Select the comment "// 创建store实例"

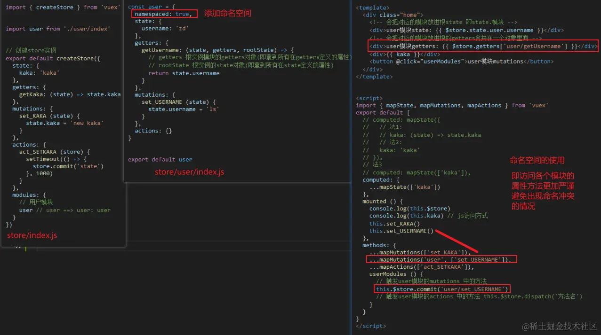pyautogui.click(x=31, y=50)
